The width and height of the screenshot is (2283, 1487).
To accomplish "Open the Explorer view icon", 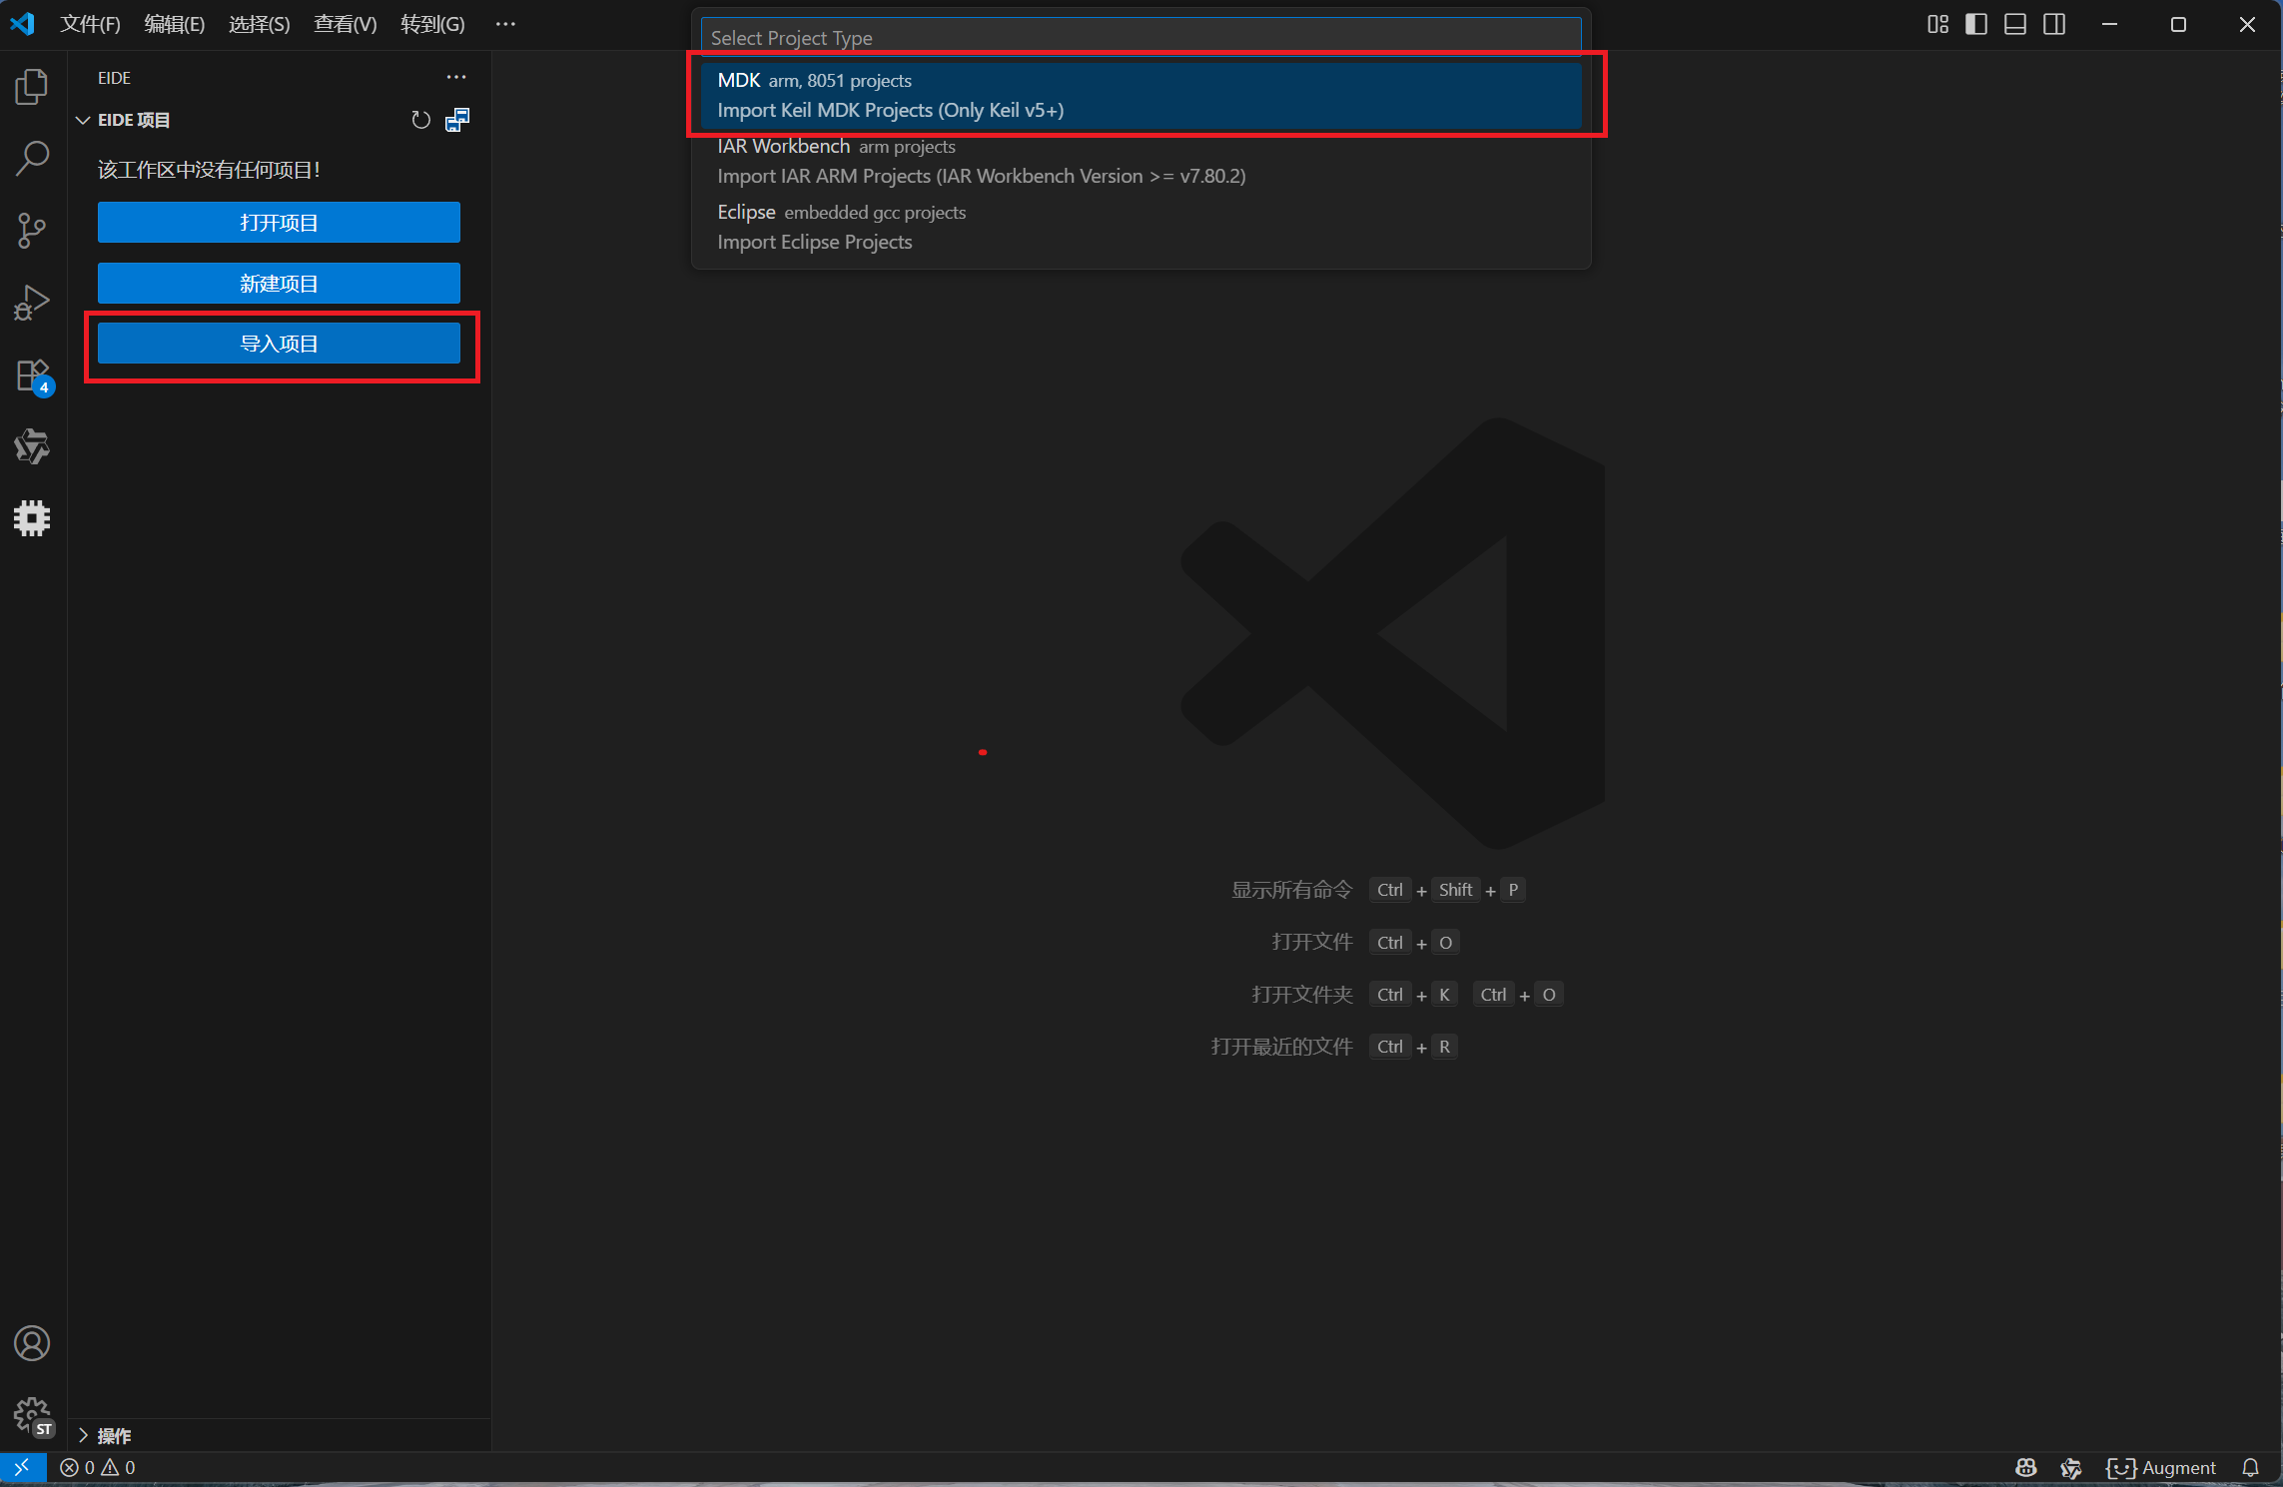I will point(32,87).
